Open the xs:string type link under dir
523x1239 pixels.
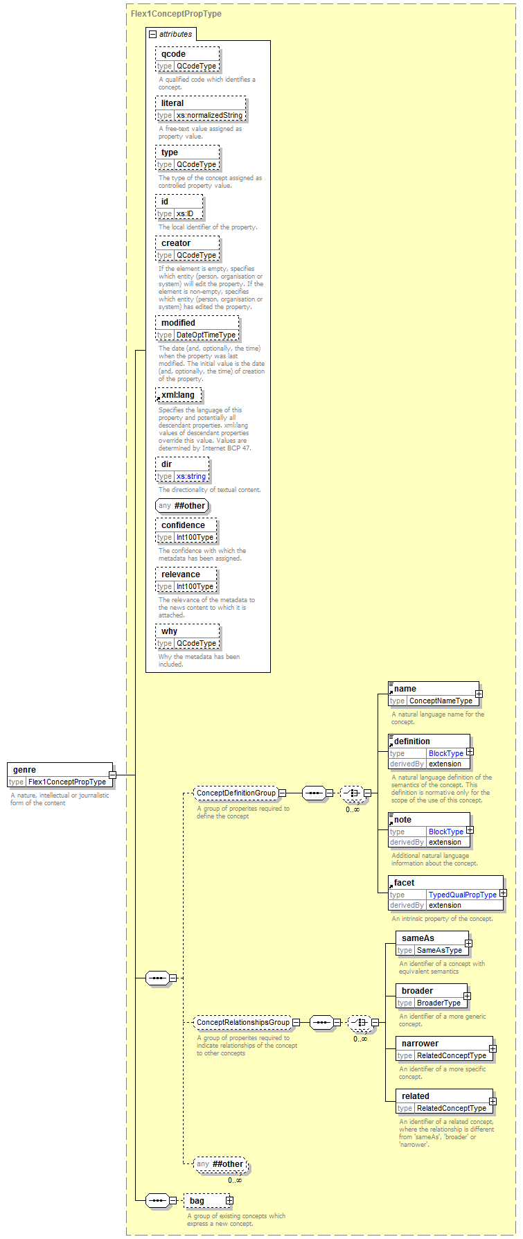pyautogui.click(x=190, y=477)
